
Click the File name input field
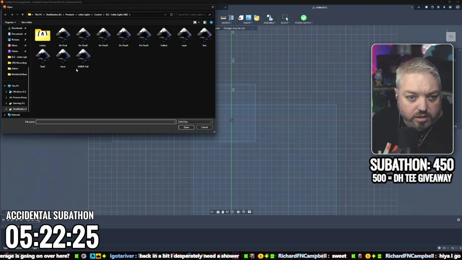click(106, 122)
